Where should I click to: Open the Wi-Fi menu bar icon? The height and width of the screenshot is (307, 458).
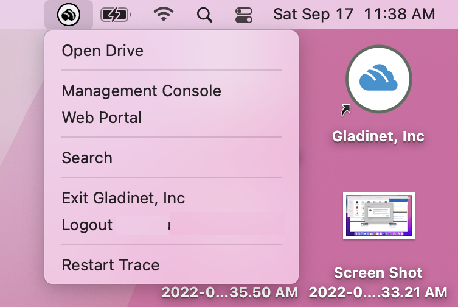[163, 15]
